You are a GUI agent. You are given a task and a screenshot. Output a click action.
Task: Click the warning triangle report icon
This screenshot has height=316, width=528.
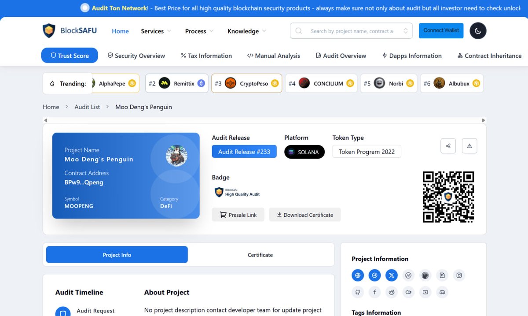point(469,146)
